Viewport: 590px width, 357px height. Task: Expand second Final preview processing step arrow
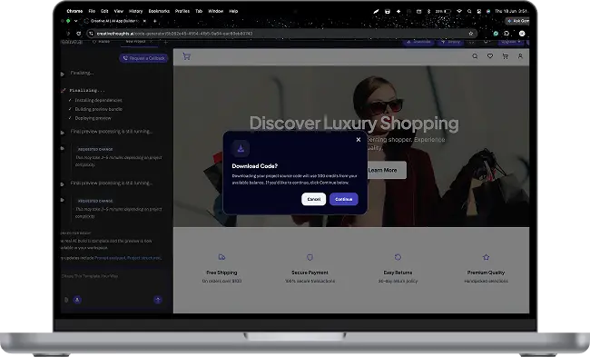coord(63,184)
